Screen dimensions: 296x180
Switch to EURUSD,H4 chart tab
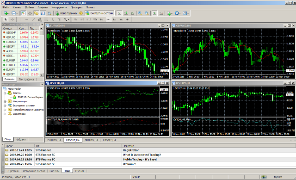(54, 140)
